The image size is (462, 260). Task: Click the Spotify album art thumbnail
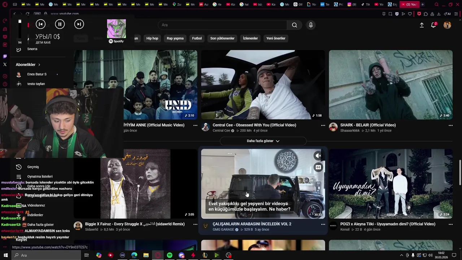[x=116, y=29]
